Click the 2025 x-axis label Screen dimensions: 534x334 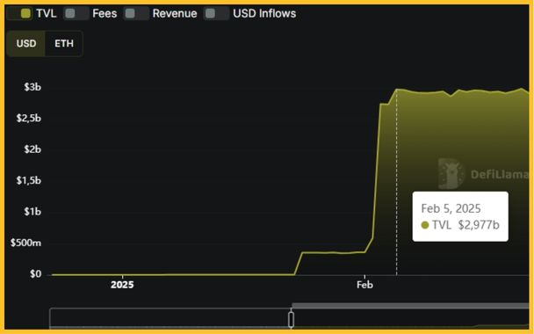122,285
